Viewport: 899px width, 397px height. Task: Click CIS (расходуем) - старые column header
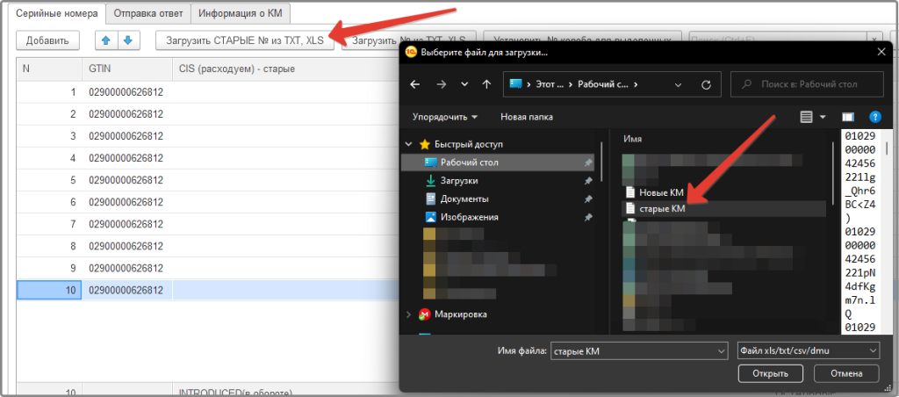coord(285,69)
